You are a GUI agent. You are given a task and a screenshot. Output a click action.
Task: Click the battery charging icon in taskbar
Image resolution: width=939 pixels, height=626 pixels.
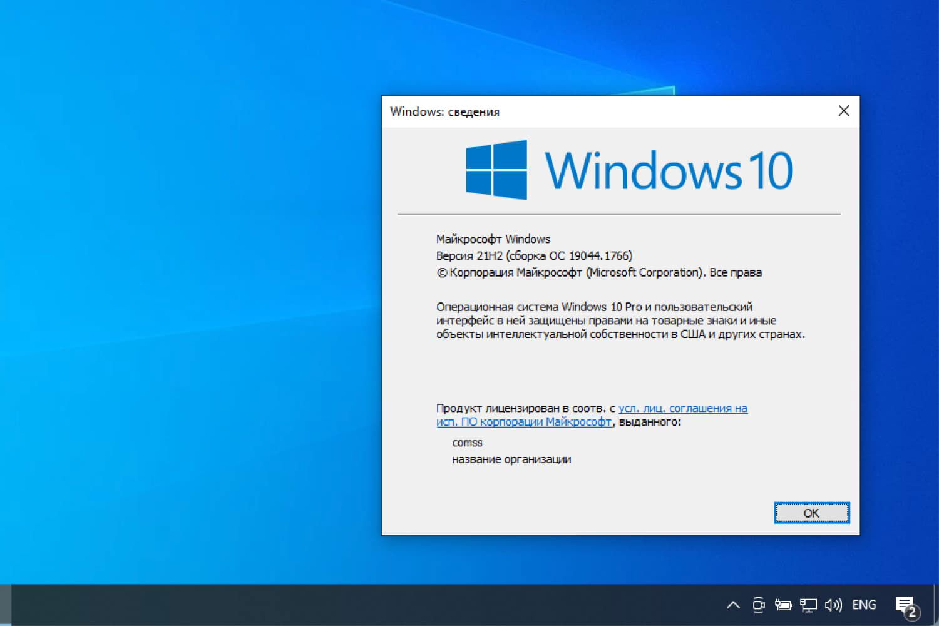click(x=783, y=604)
